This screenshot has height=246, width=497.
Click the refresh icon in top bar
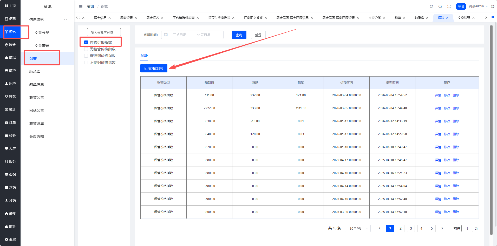(431, 6)
